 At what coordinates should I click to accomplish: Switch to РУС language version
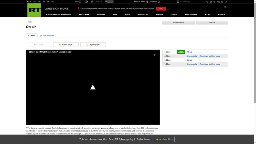tap(39, 2)
